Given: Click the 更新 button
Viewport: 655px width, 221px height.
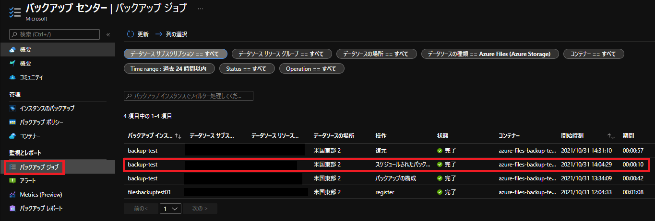Looking at the screenshot, I should [138, 34].
